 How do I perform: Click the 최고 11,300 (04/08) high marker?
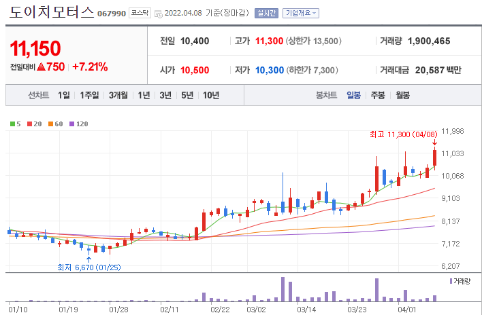403,134
